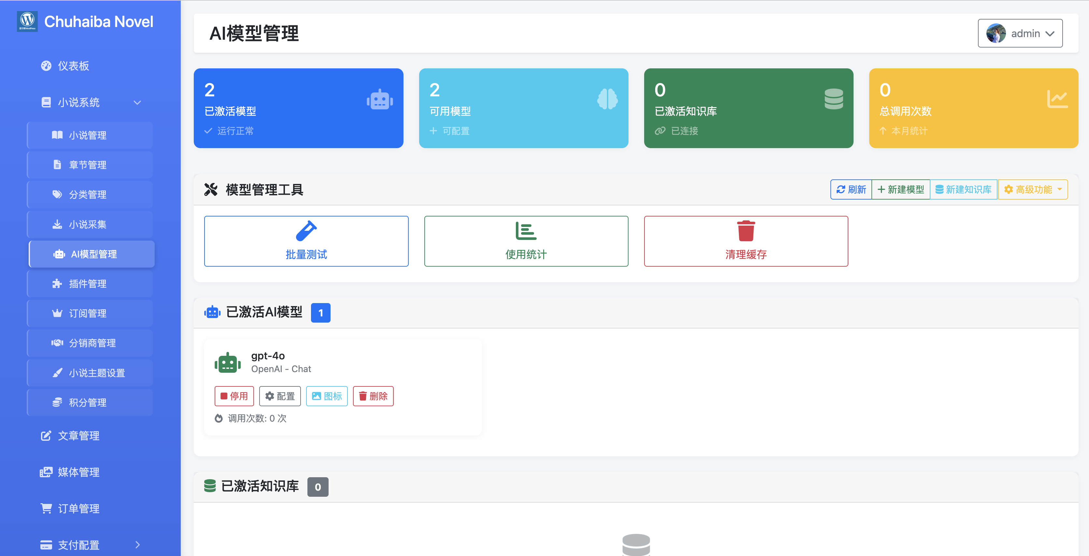Click the 批量测试 label
1089x556 pixels.
click(306, 254)
